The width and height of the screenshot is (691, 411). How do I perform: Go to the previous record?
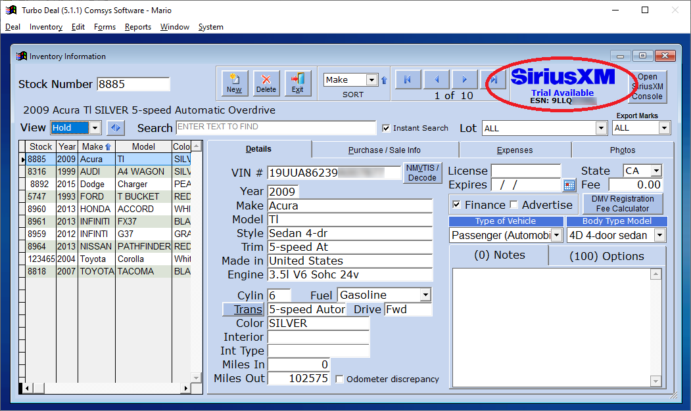437,79
